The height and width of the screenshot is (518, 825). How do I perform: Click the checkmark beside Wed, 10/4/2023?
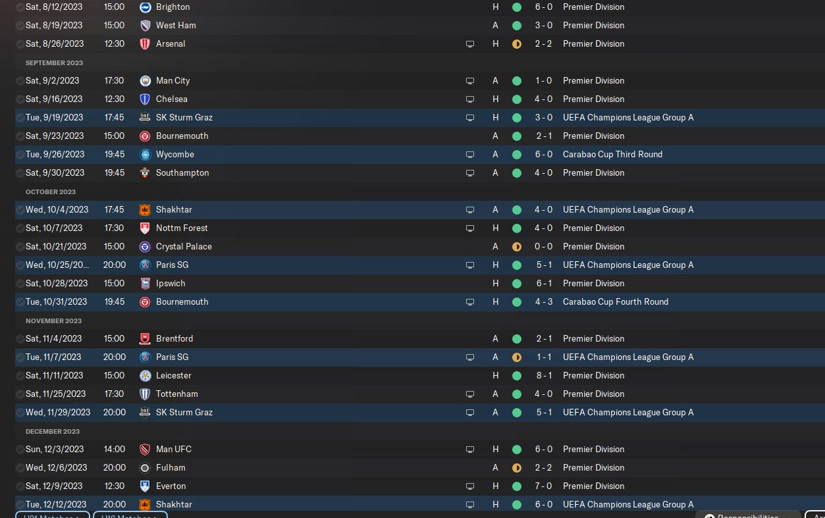pyautogui.click(x=20, y=210)
